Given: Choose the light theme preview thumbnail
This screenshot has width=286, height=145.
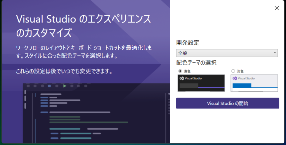Looking at the screenshot, I should (x=254, y=83).
